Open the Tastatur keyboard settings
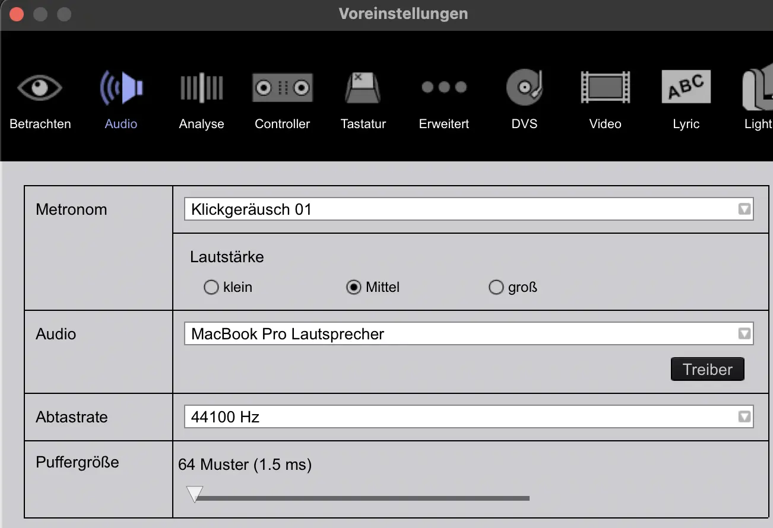The image size is (773, 528). (363, 98)
